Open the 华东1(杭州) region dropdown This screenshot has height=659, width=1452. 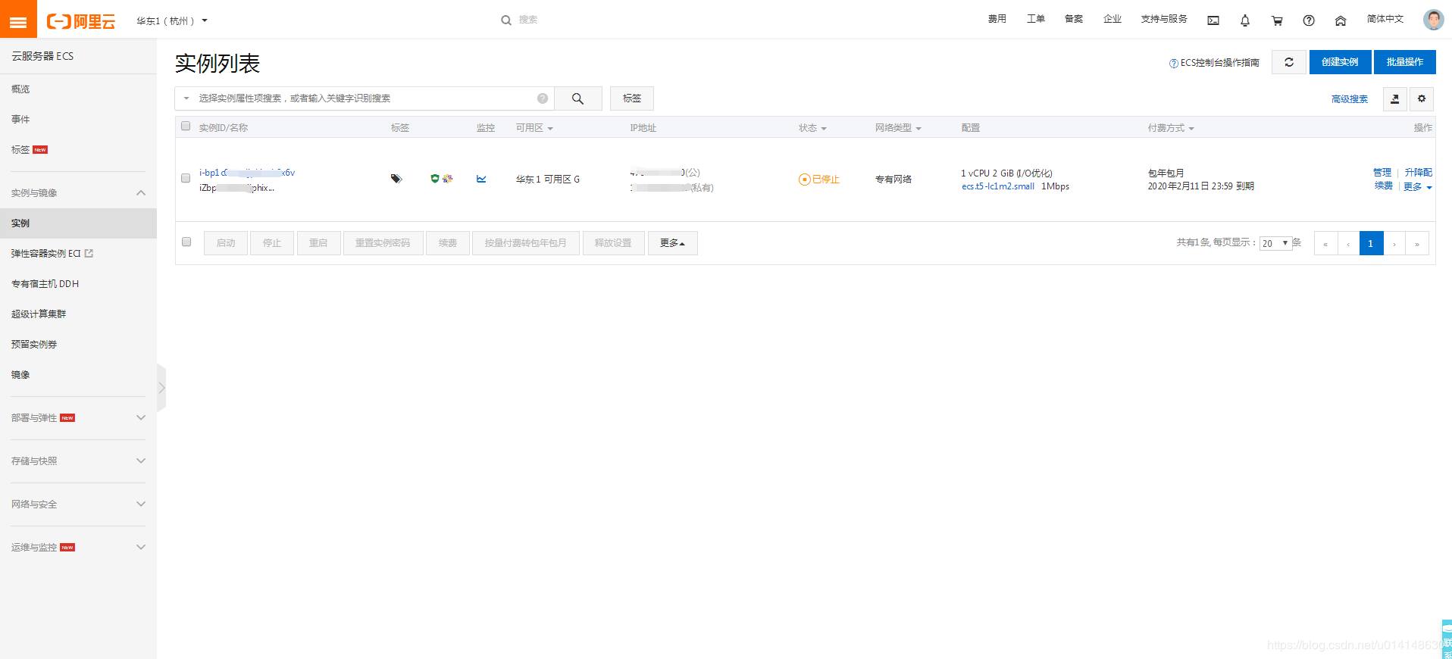tap(172, 20)
